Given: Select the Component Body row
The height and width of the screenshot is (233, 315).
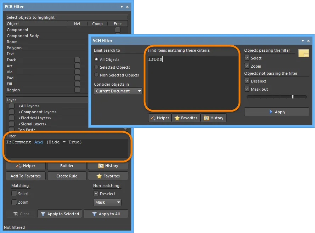Looking at the screenshot, I should click(47, 36).
